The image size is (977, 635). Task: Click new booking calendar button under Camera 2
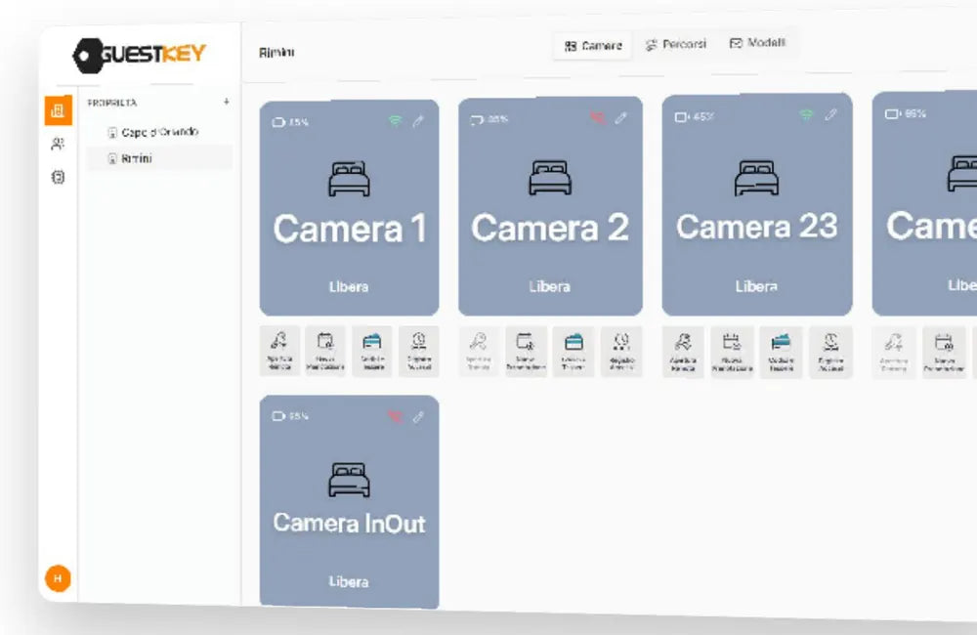point(526,351)
